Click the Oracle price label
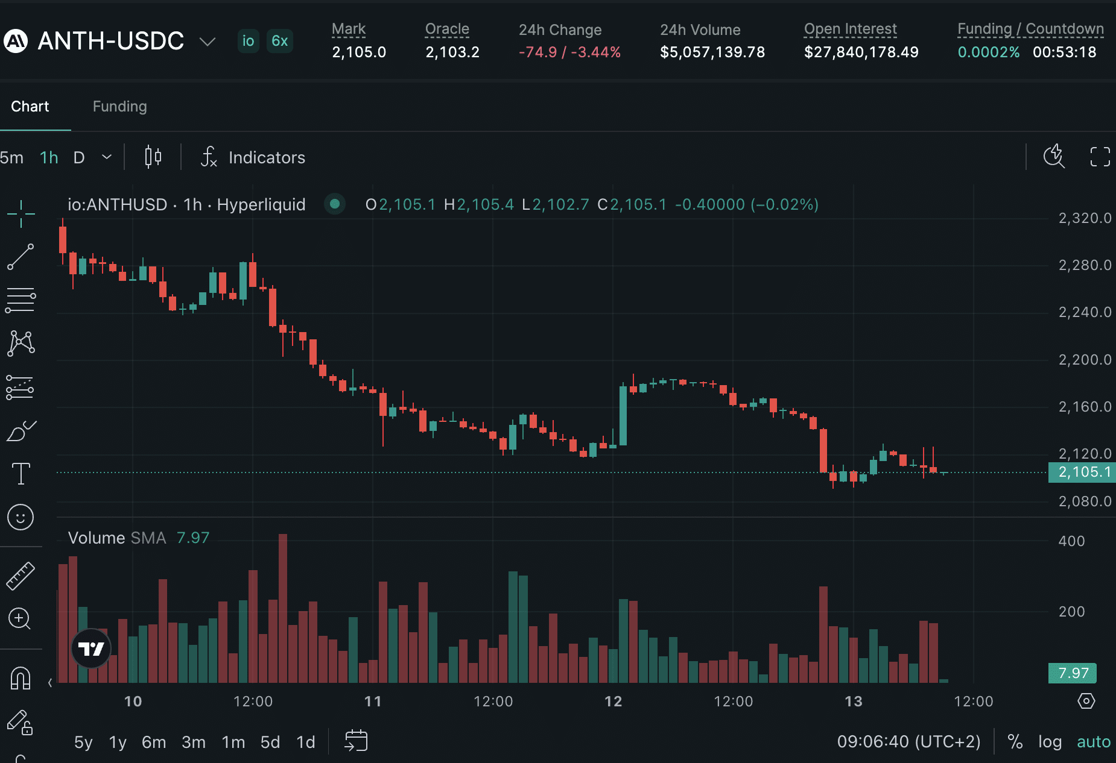This screenshot has width=1116, height=763. coord(447,29)
